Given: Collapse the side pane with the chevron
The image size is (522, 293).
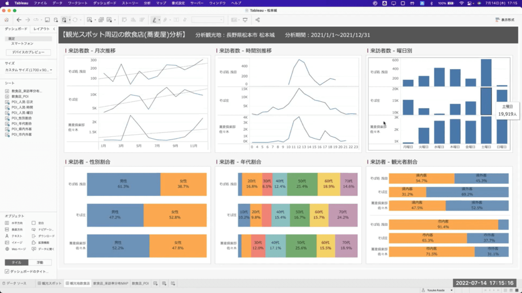Looking at the screenshot, I should point(54,29).
